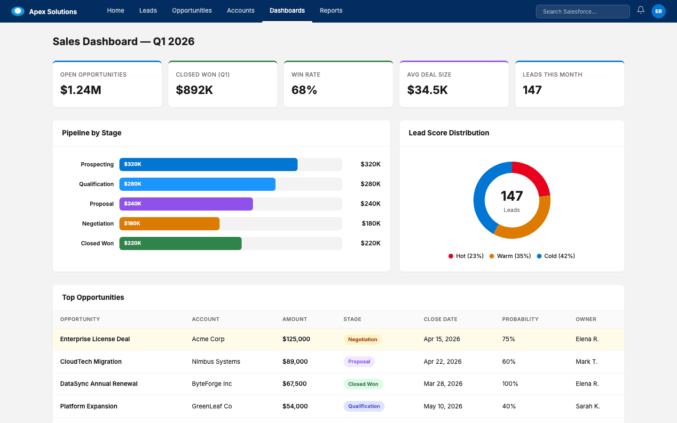Switch to the Opportunities tab
This screenshot has height=423, width=677.
point(192,10)
